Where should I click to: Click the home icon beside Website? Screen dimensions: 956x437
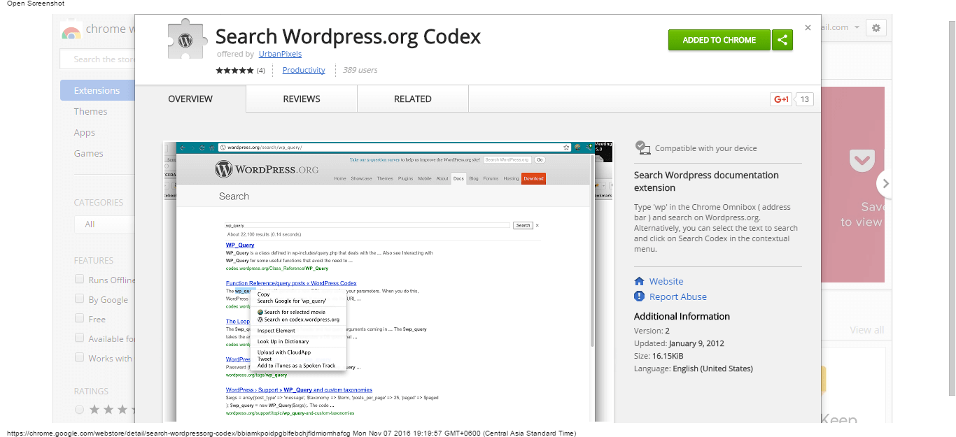click(x=639, y=281)
